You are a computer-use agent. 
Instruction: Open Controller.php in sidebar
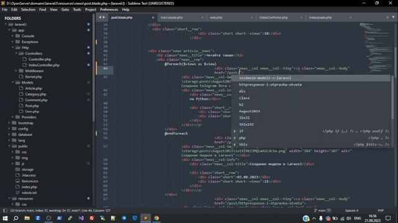pyautogui.click(x=40, y=59)
